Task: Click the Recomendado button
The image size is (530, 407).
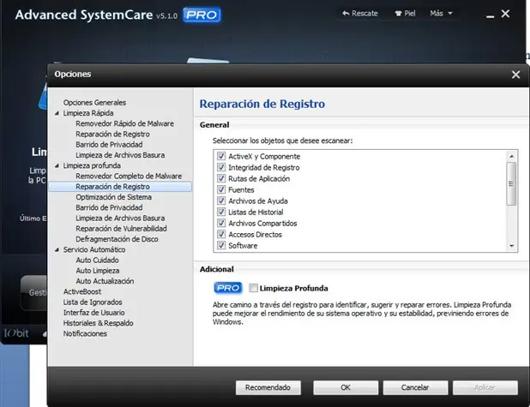Action: click(268, 387)
